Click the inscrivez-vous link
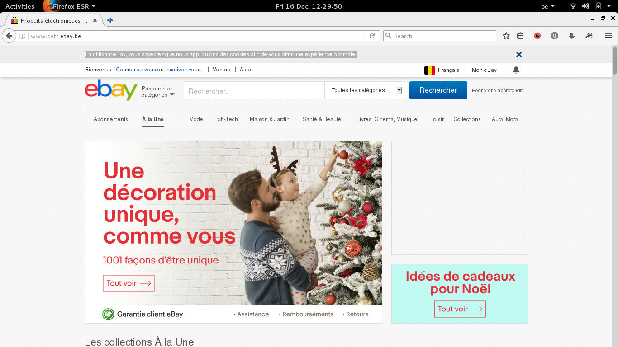 click(x=182, y=70)
